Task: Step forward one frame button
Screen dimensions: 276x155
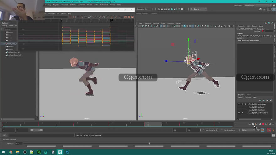Action: coord(269,124)
